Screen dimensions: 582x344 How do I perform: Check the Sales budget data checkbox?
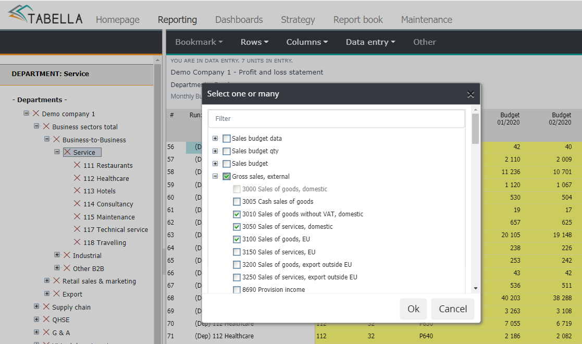[227, 139]
